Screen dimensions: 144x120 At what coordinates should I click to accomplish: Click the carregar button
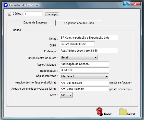[52, 14]
